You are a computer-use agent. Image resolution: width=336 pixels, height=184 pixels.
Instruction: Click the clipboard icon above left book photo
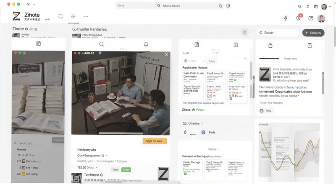coord(39,43)
